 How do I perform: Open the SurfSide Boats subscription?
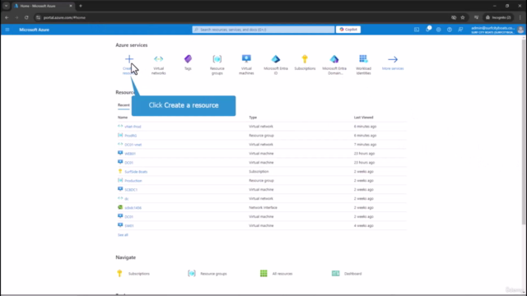coord(136,172)
